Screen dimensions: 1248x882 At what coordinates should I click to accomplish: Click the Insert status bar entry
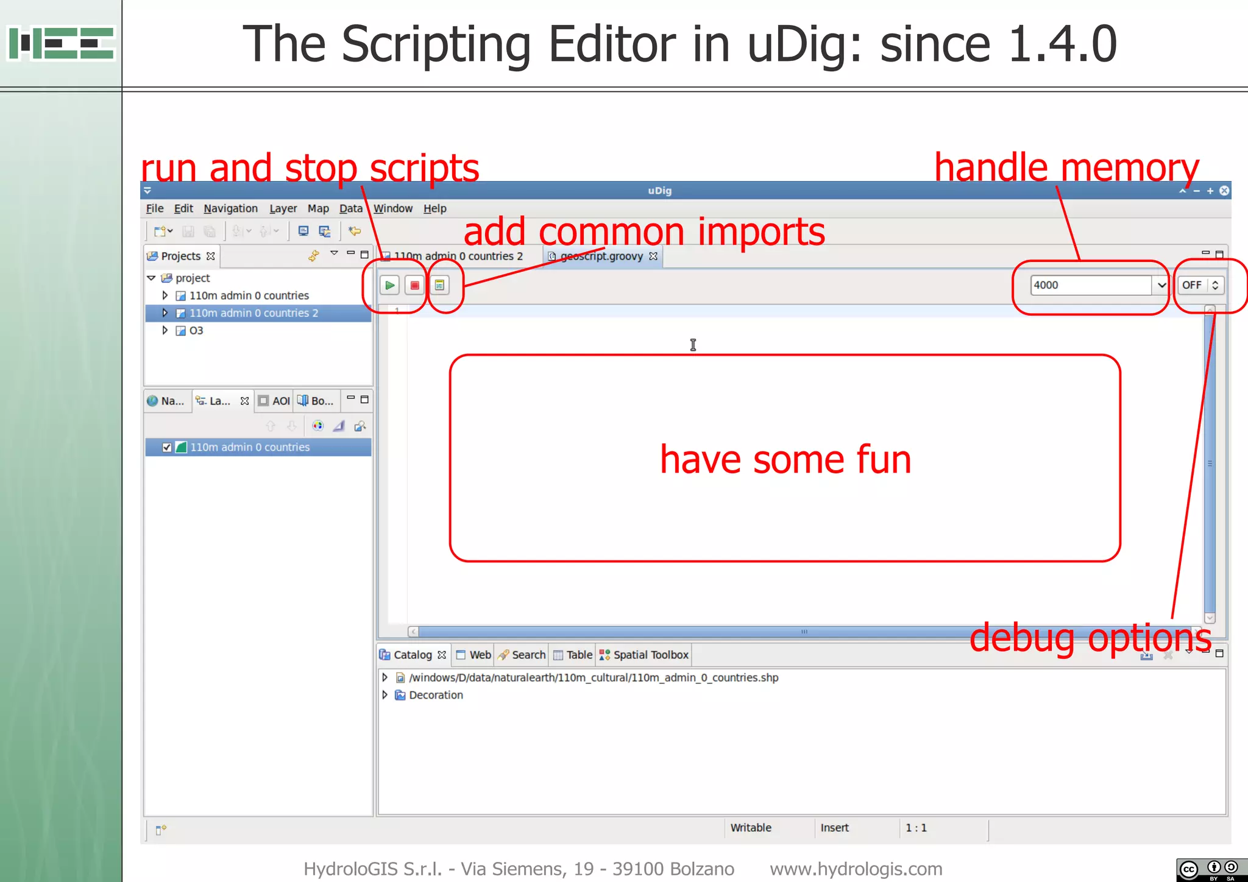[834, 828]
